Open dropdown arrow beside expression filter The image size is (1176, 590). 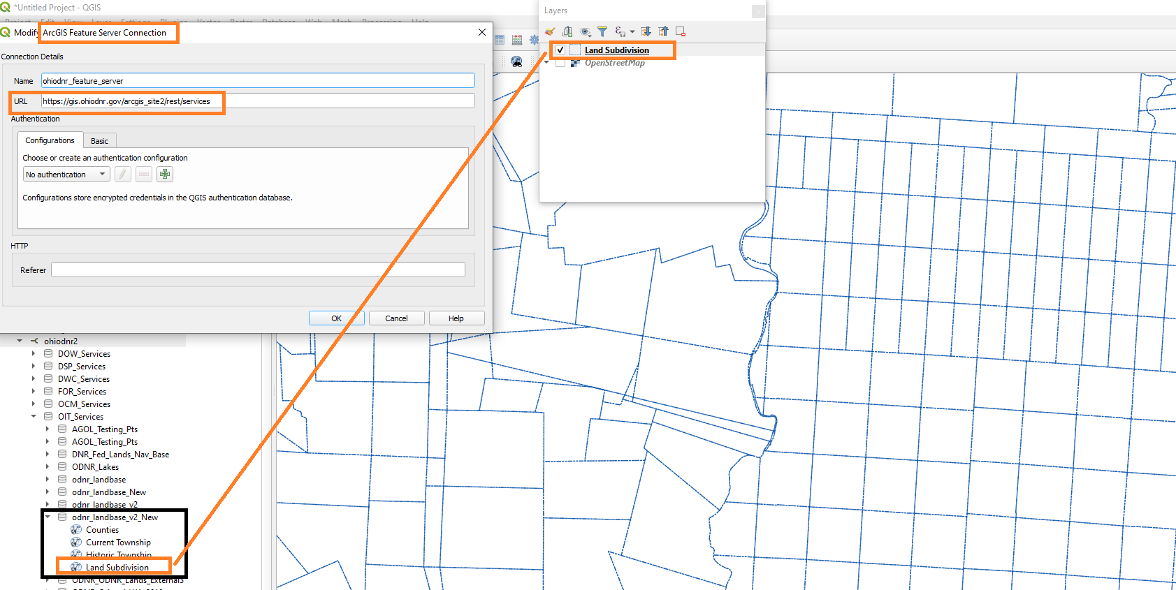tap(632, 31)
